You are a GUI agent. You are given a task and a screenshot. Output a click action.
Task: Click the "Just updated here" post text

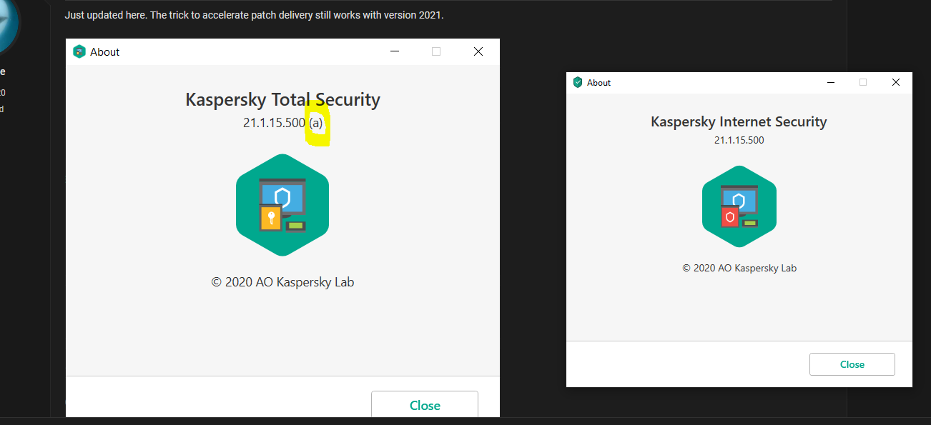pos(254,15)
